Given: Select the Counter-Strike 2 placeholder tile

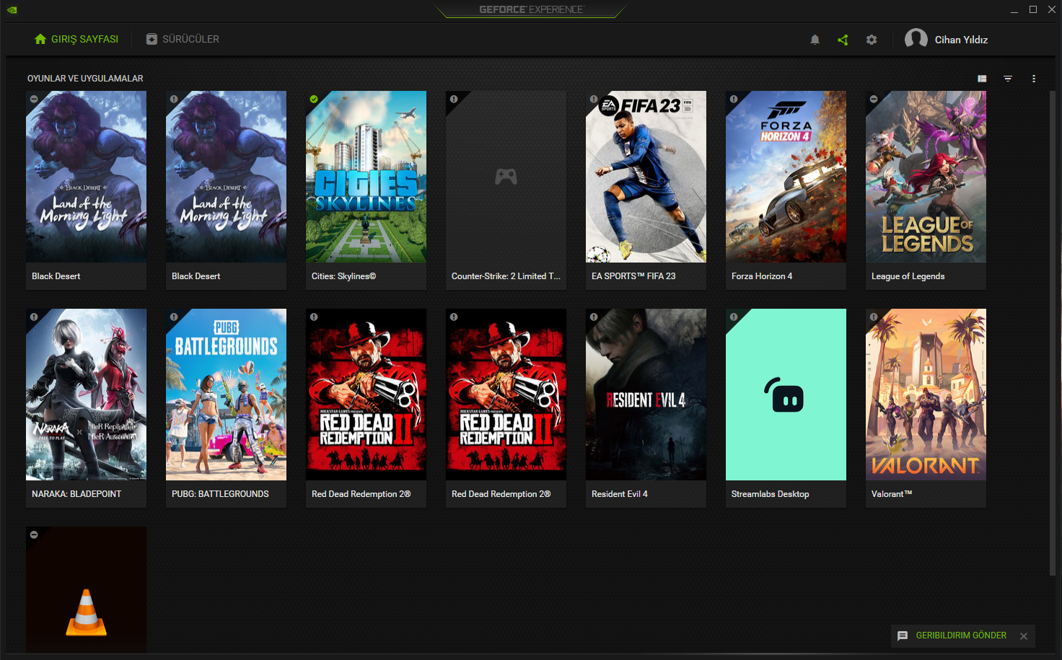Looking at the screenshot, I should [506, 177].
